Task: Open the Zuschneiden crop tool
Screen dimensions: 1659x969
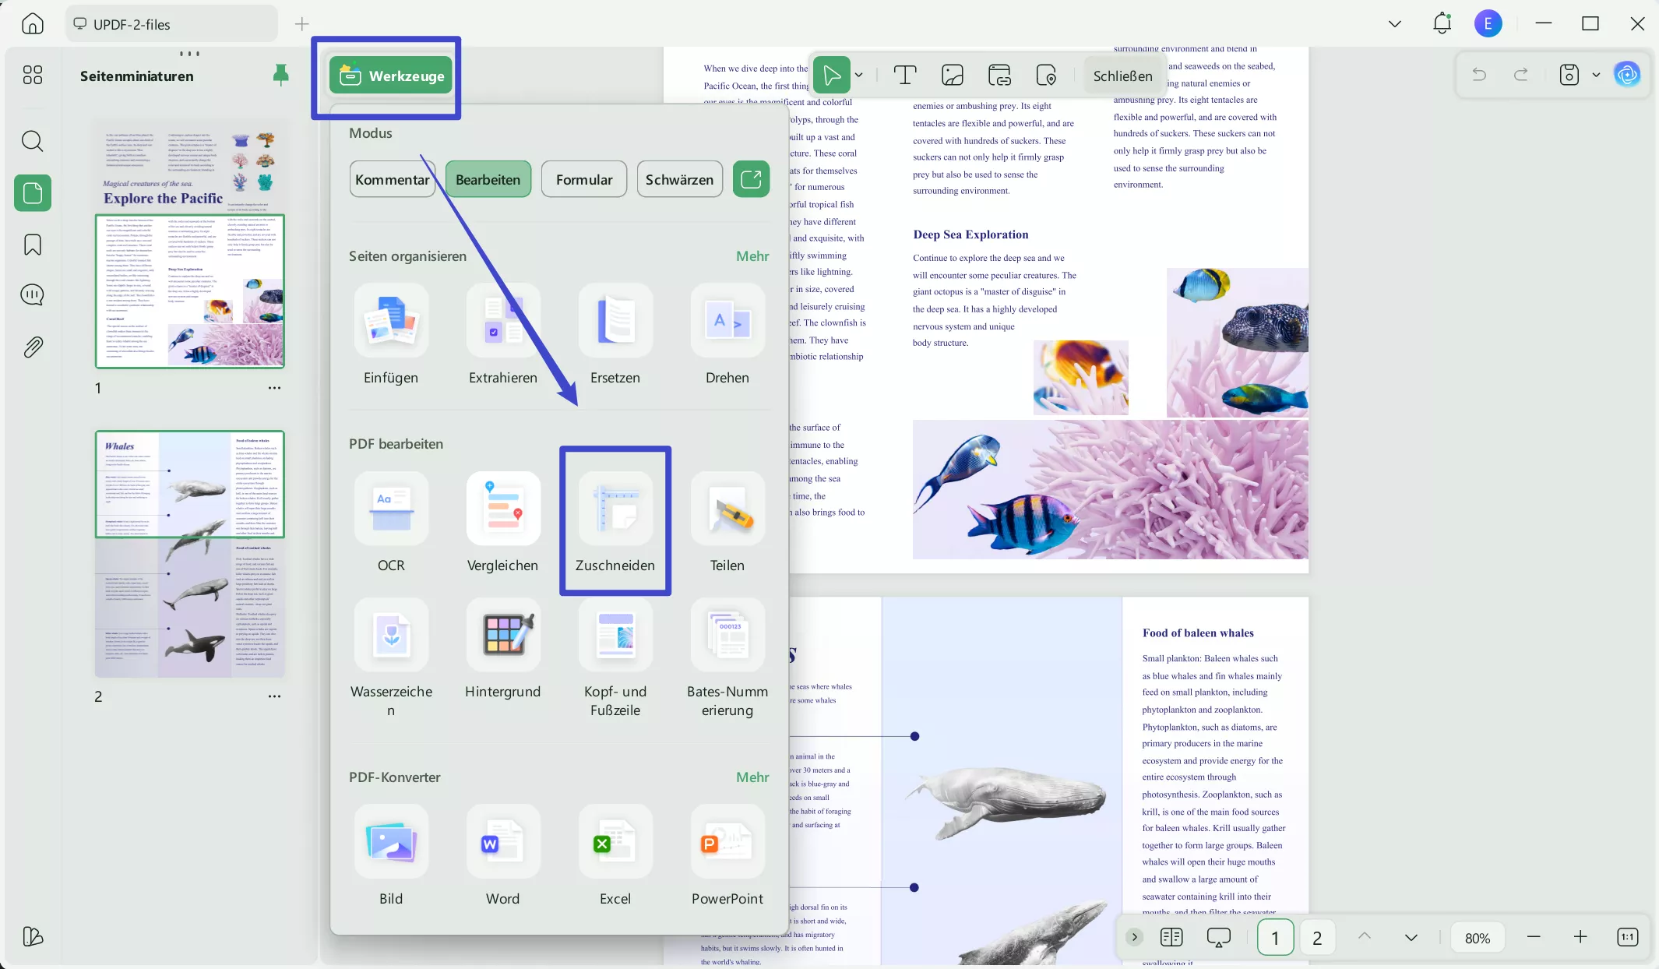Action: click(615, 510)
